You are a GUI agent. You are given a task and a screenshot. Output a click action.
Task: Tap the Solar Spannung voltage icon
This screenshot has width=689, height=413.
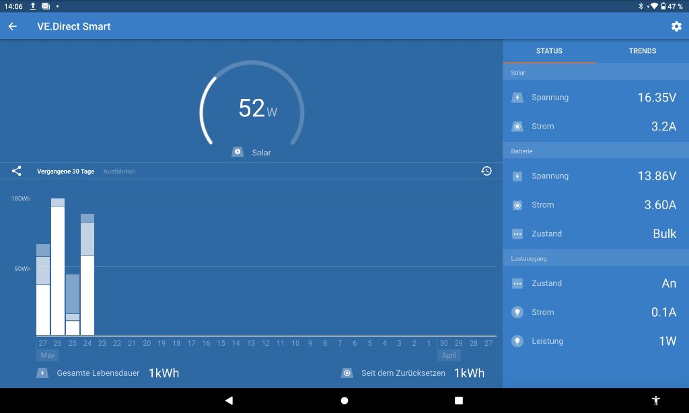click(517, 98)
